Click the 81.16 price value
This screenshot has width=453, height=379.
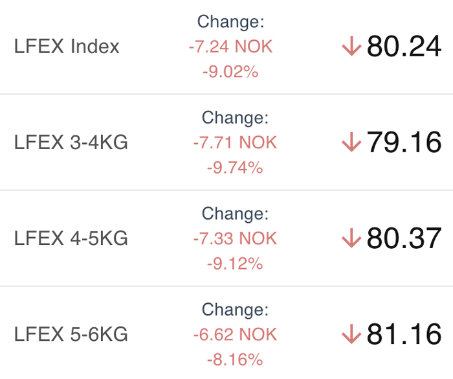pyautogui.click(x=404, y=334)
